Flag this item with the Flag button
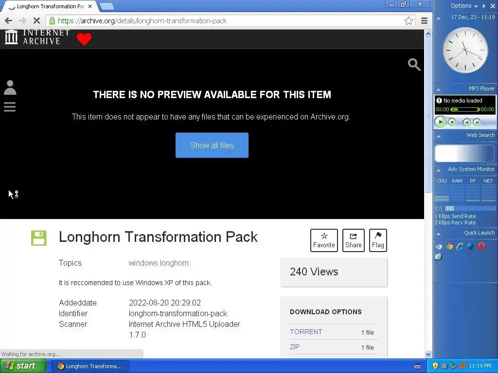The image size is (498, 373). [x=378, y=240]
